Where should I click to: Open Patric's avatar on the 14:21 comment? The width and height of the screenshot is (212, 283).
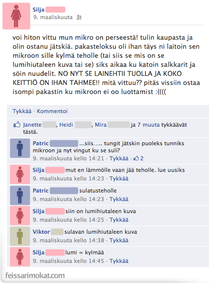tap(20, 148)
